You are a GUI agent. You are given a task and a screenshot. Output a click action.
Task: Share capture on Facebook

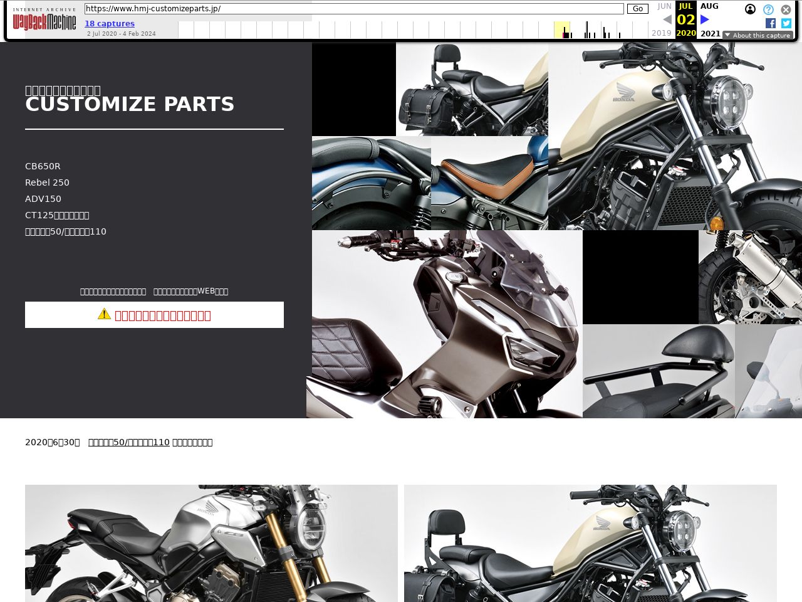[x=771, y=23]
